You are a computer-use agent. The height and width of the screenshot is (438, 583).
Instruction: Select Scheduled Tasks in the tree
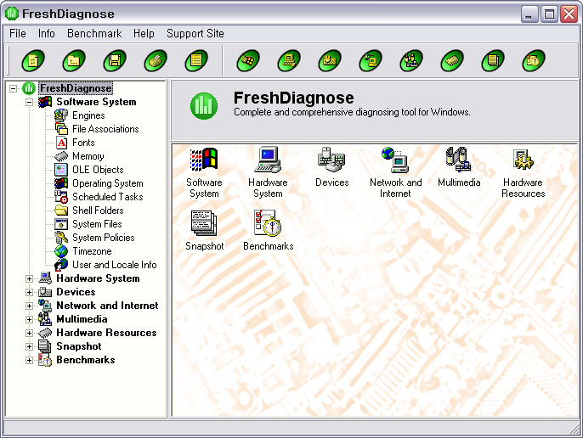[107, 197]
